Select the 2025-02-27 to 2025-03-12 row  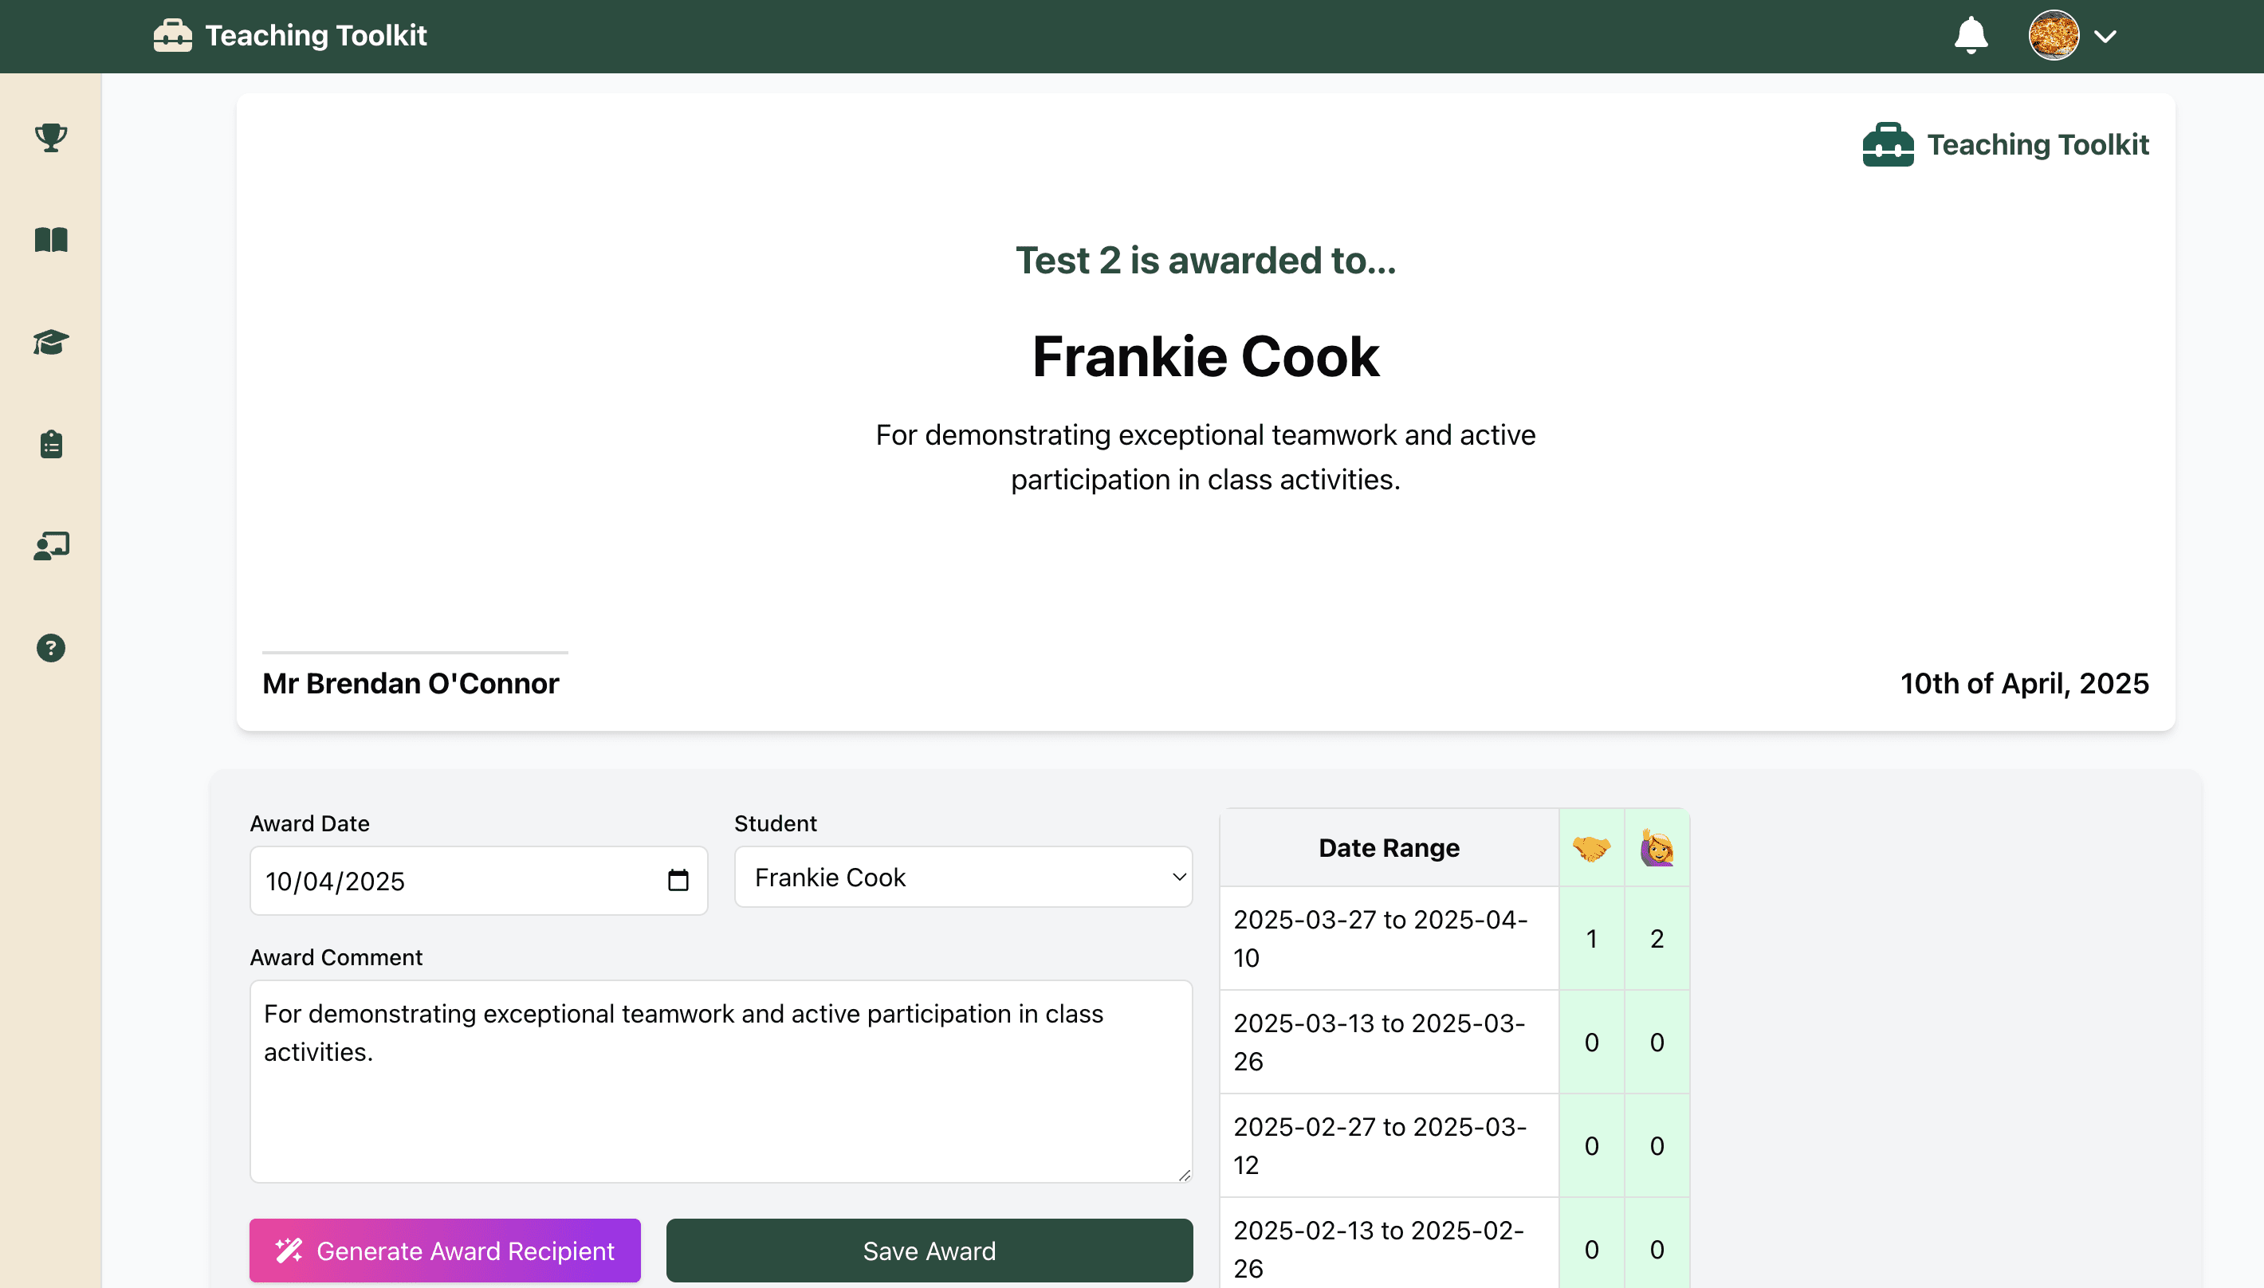tap(1453, 1145)
